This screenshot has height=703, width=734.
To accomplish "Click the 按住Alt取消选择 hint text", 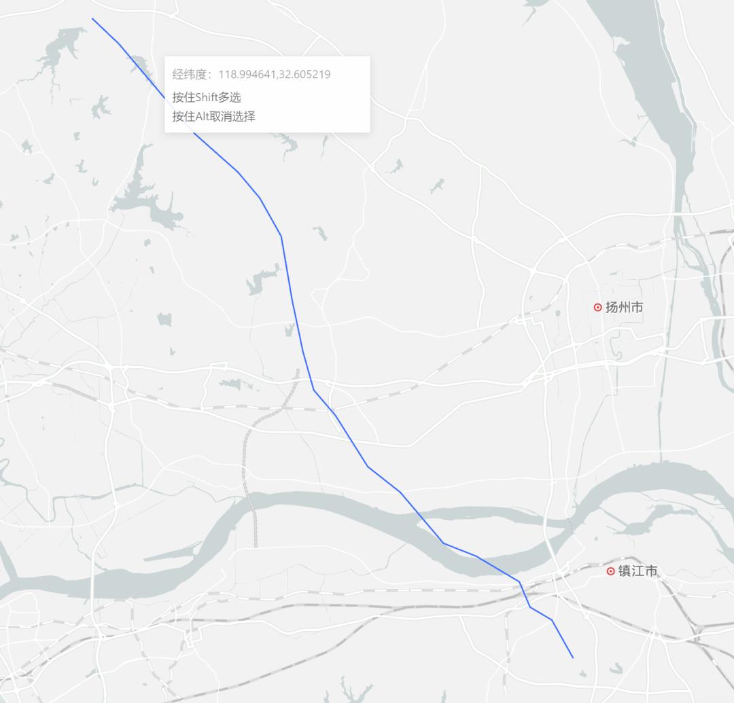I will 213,116.
